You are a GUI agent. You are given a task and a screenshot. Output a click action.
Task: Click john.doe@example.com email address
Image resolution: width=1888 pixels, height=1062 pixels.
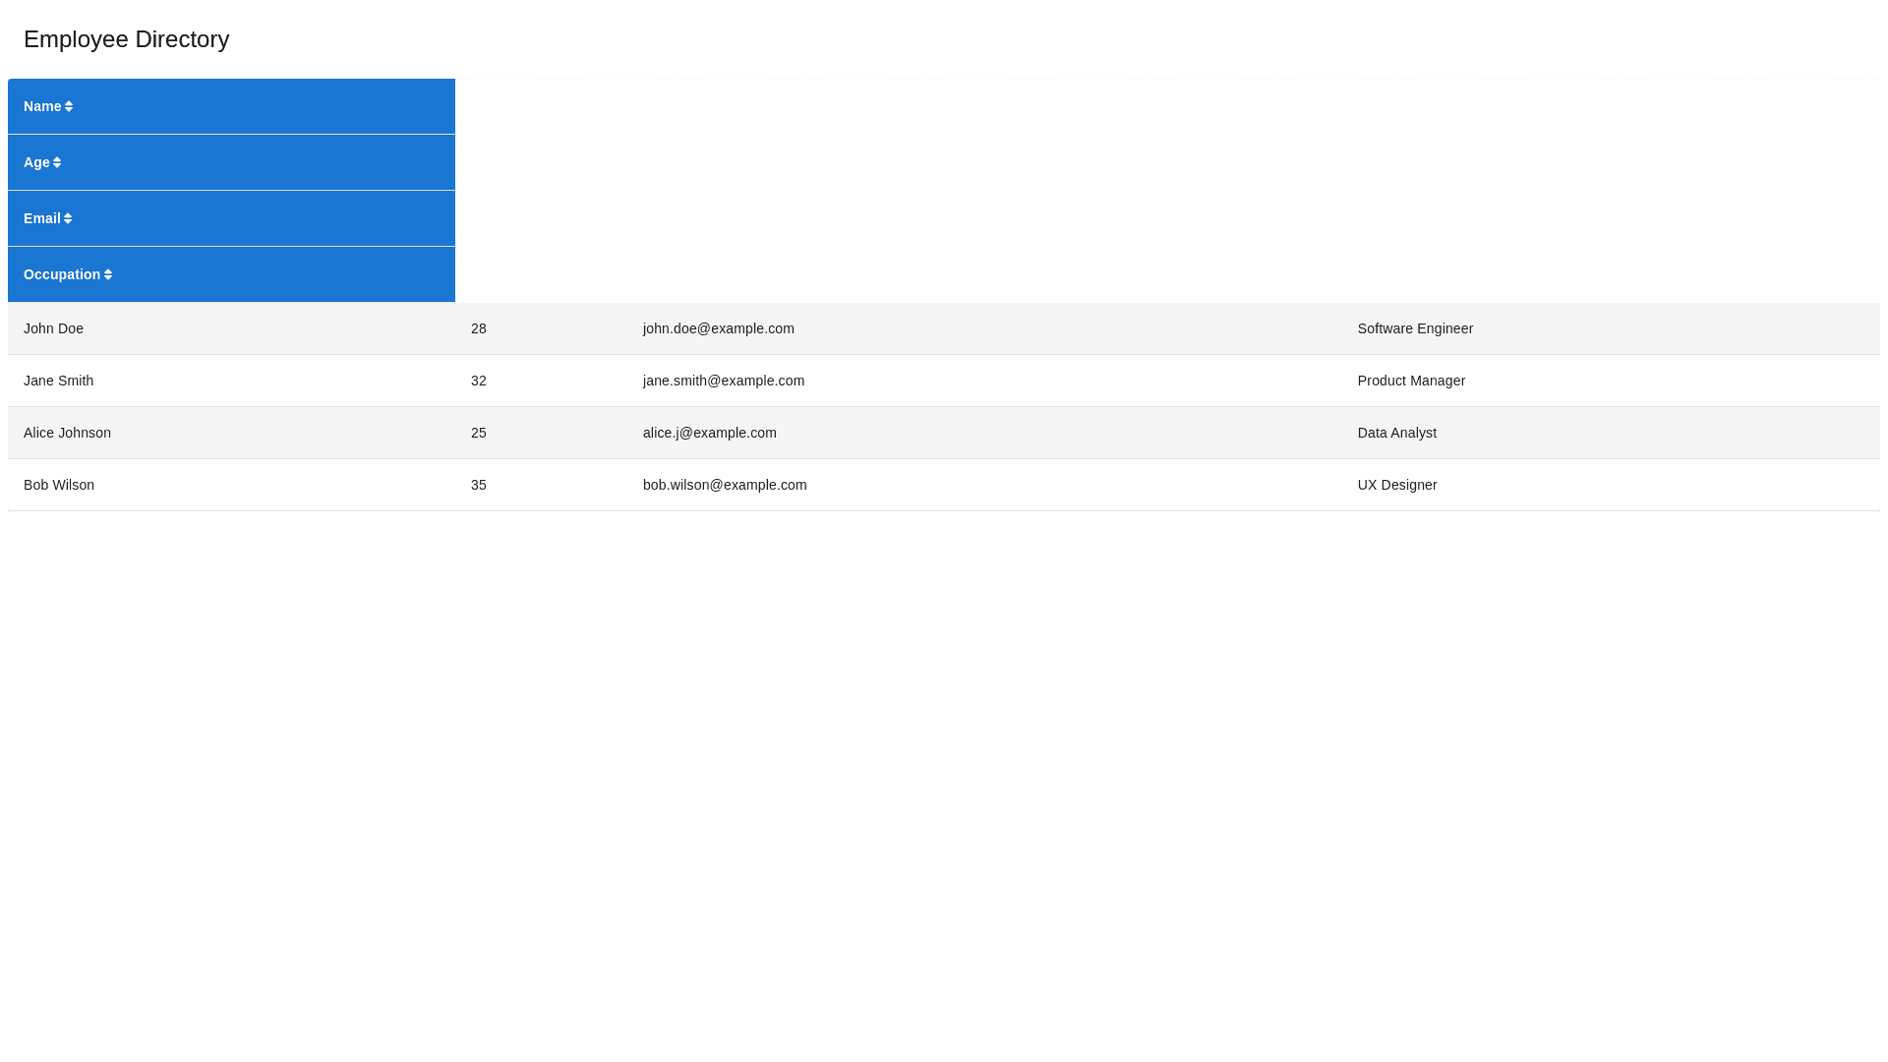click(718, 328)
